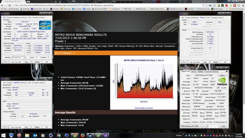Switch to the Sensors tab in GPU-Z

194,72
